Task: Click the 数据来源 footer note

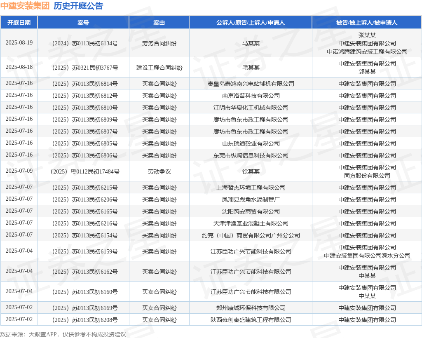Action: click(63, 334)
